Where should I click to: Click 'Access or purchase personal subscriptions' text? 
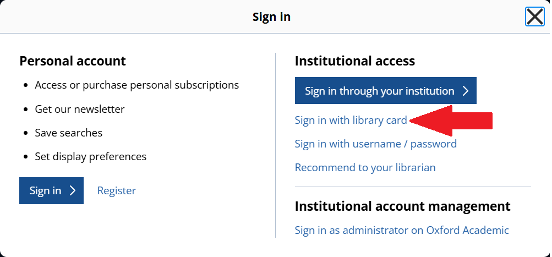136,85
